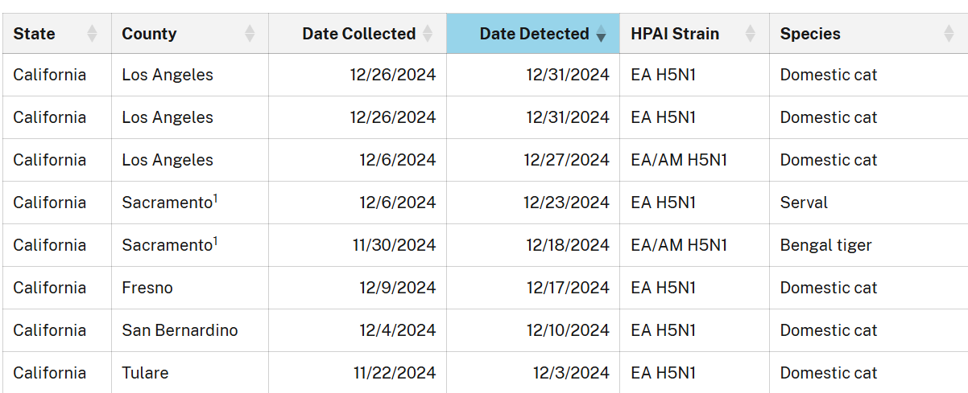The height and width of the screenshot is (393, 968).
Task: Sort by Date Collected header text
Action: tap(359, 34)
